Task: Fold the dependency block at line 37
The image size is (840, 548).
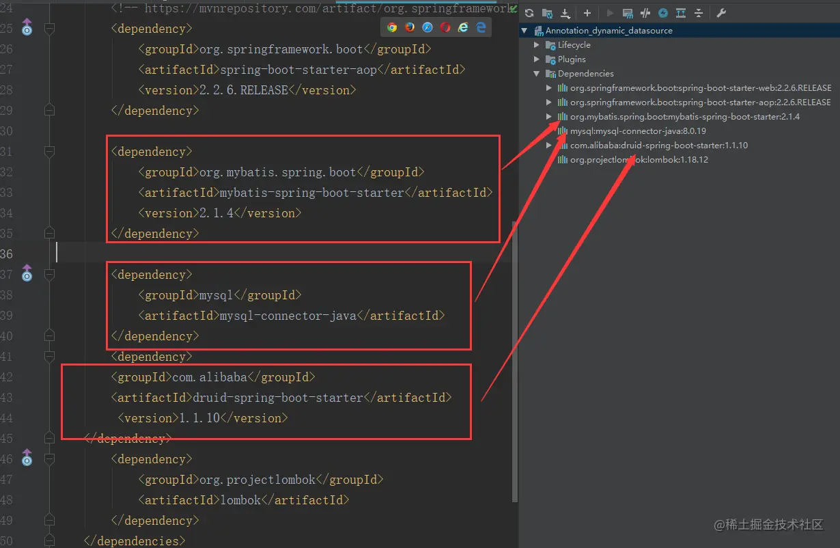Action: [x=49, y=275]
